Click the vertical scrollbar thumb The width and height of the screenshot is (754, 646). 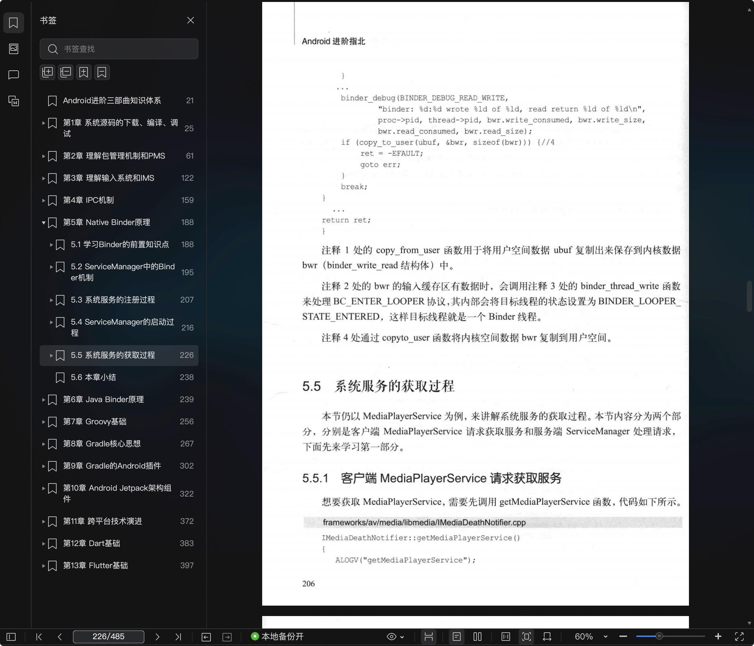click(x=749, y=296)
